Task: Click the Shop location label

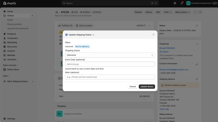Action: (84, 25)
